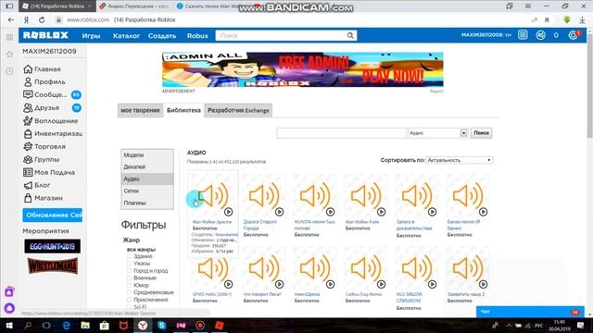Click the WrestleMania event banner
Viewport: 593px width, 333px height.
(53, 265)
